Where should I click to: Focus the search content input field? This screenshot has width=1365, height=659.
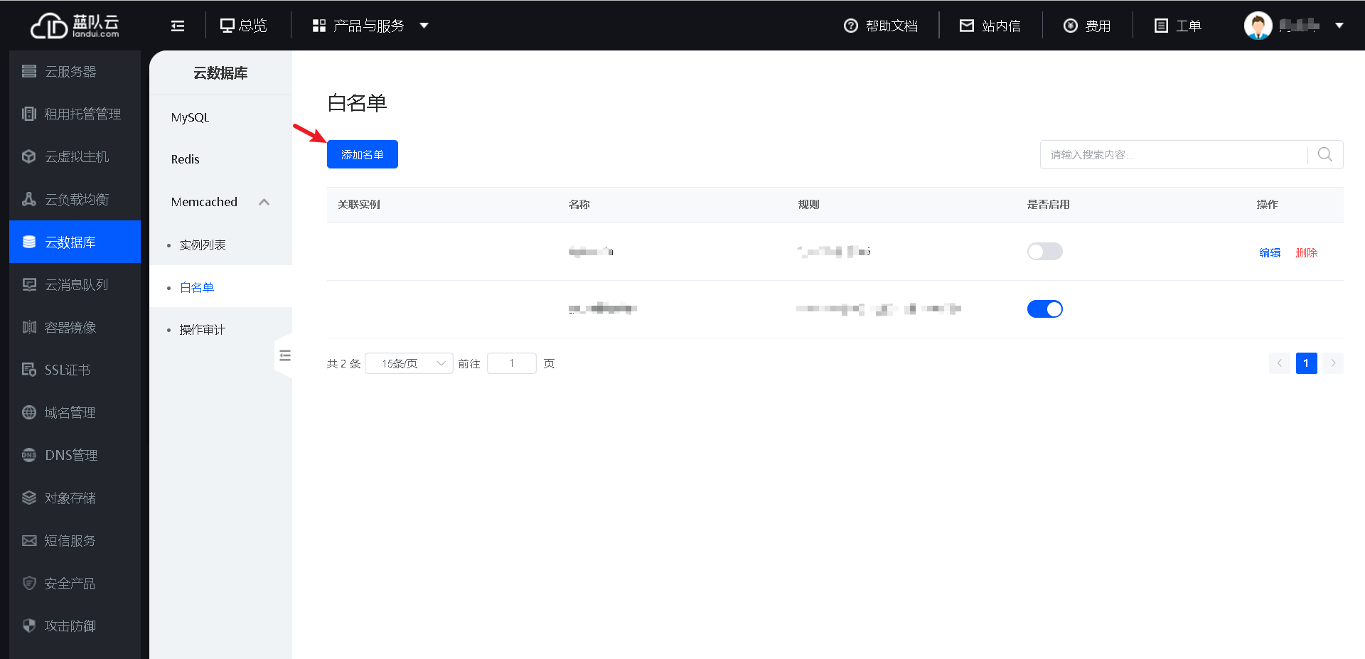click(x=1173, y=154)
